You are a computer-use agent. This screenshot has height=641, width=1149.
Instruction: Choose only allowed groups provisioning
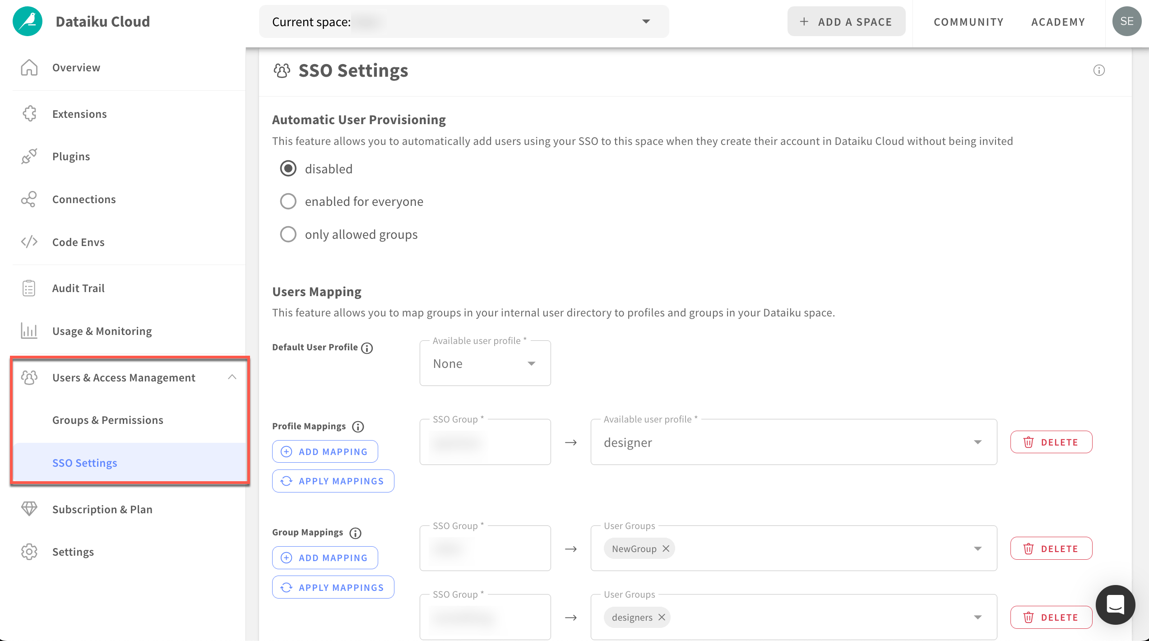288,234
